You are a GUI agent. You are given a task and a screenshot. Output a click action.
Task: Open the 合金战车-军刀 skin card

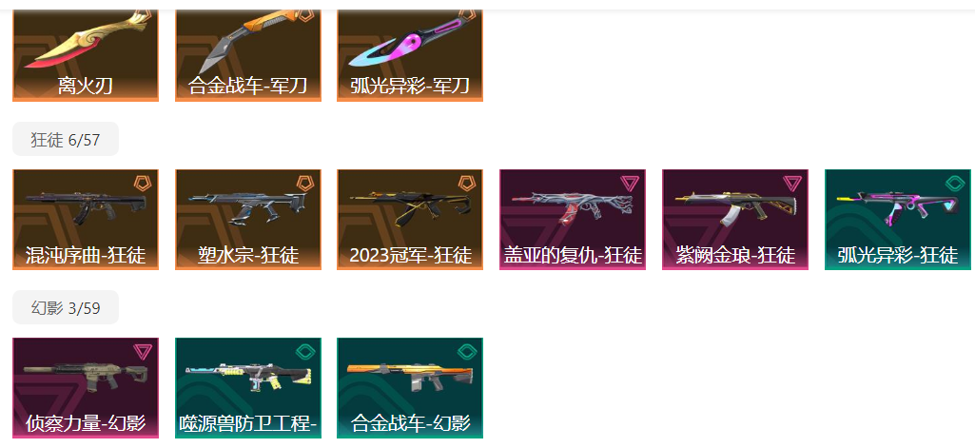point(248,54)
